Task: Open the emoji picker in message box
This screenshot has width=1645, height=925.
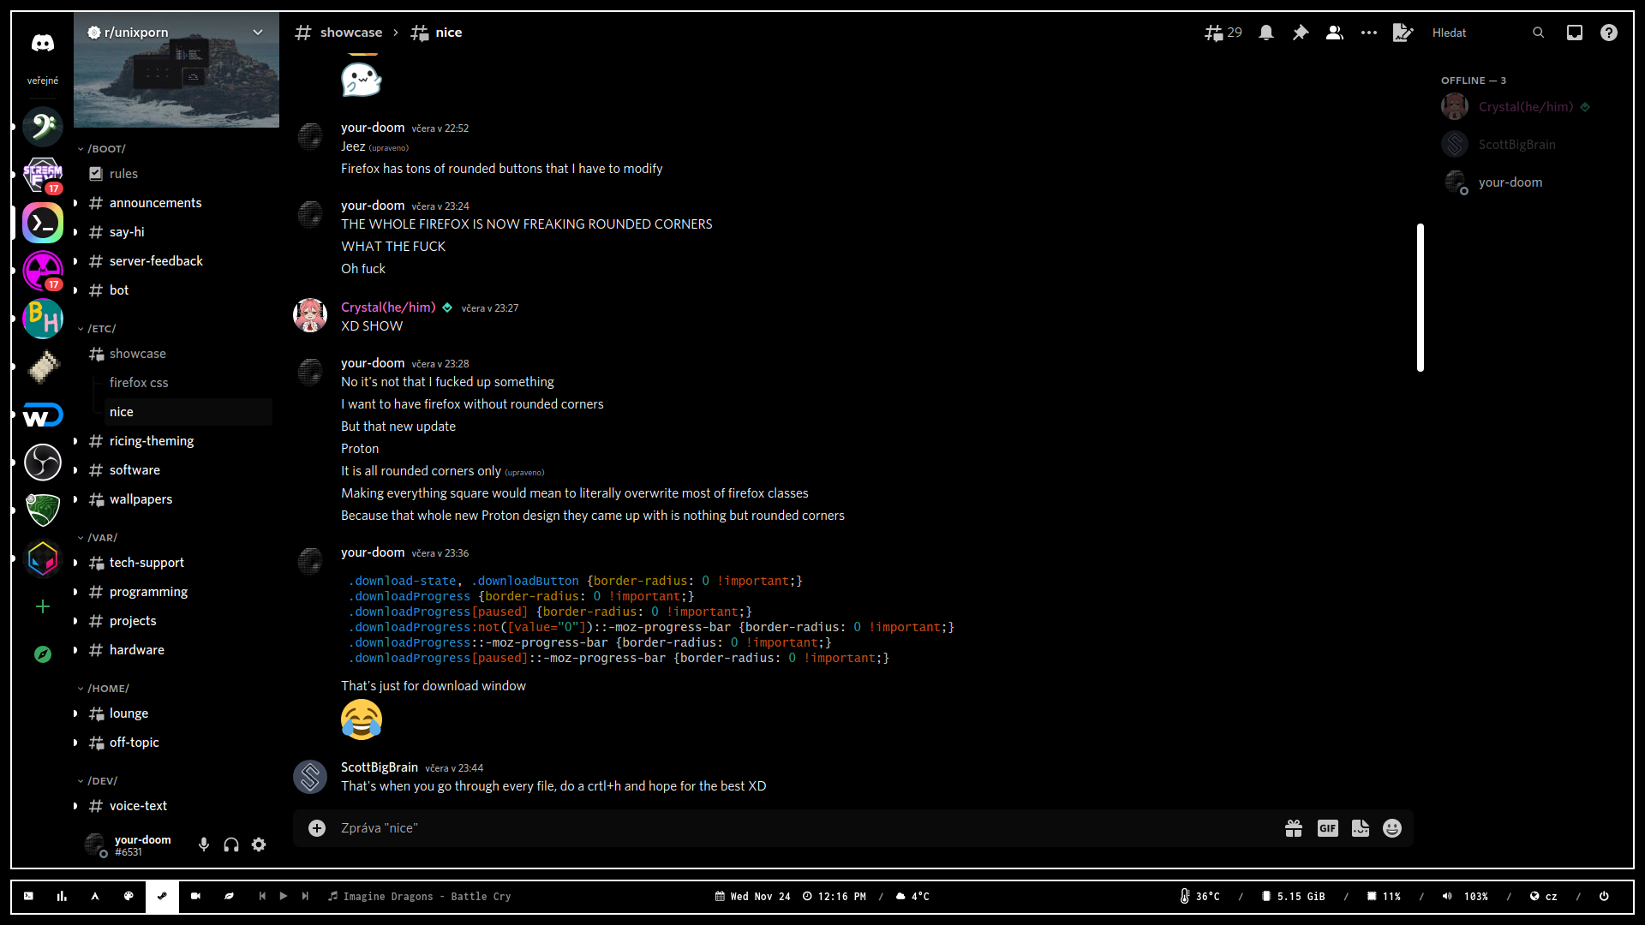Action: pos(1392,828)
